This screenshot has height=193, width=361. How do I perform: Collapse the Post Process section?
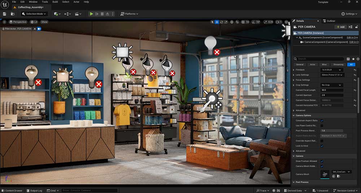click(293, 182)
